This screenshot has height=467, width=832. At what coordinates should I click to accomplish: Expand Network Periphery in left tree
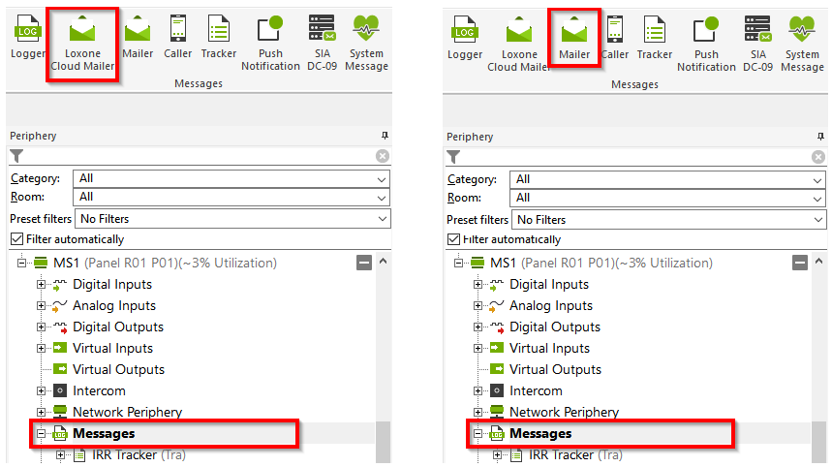[41, 412]
